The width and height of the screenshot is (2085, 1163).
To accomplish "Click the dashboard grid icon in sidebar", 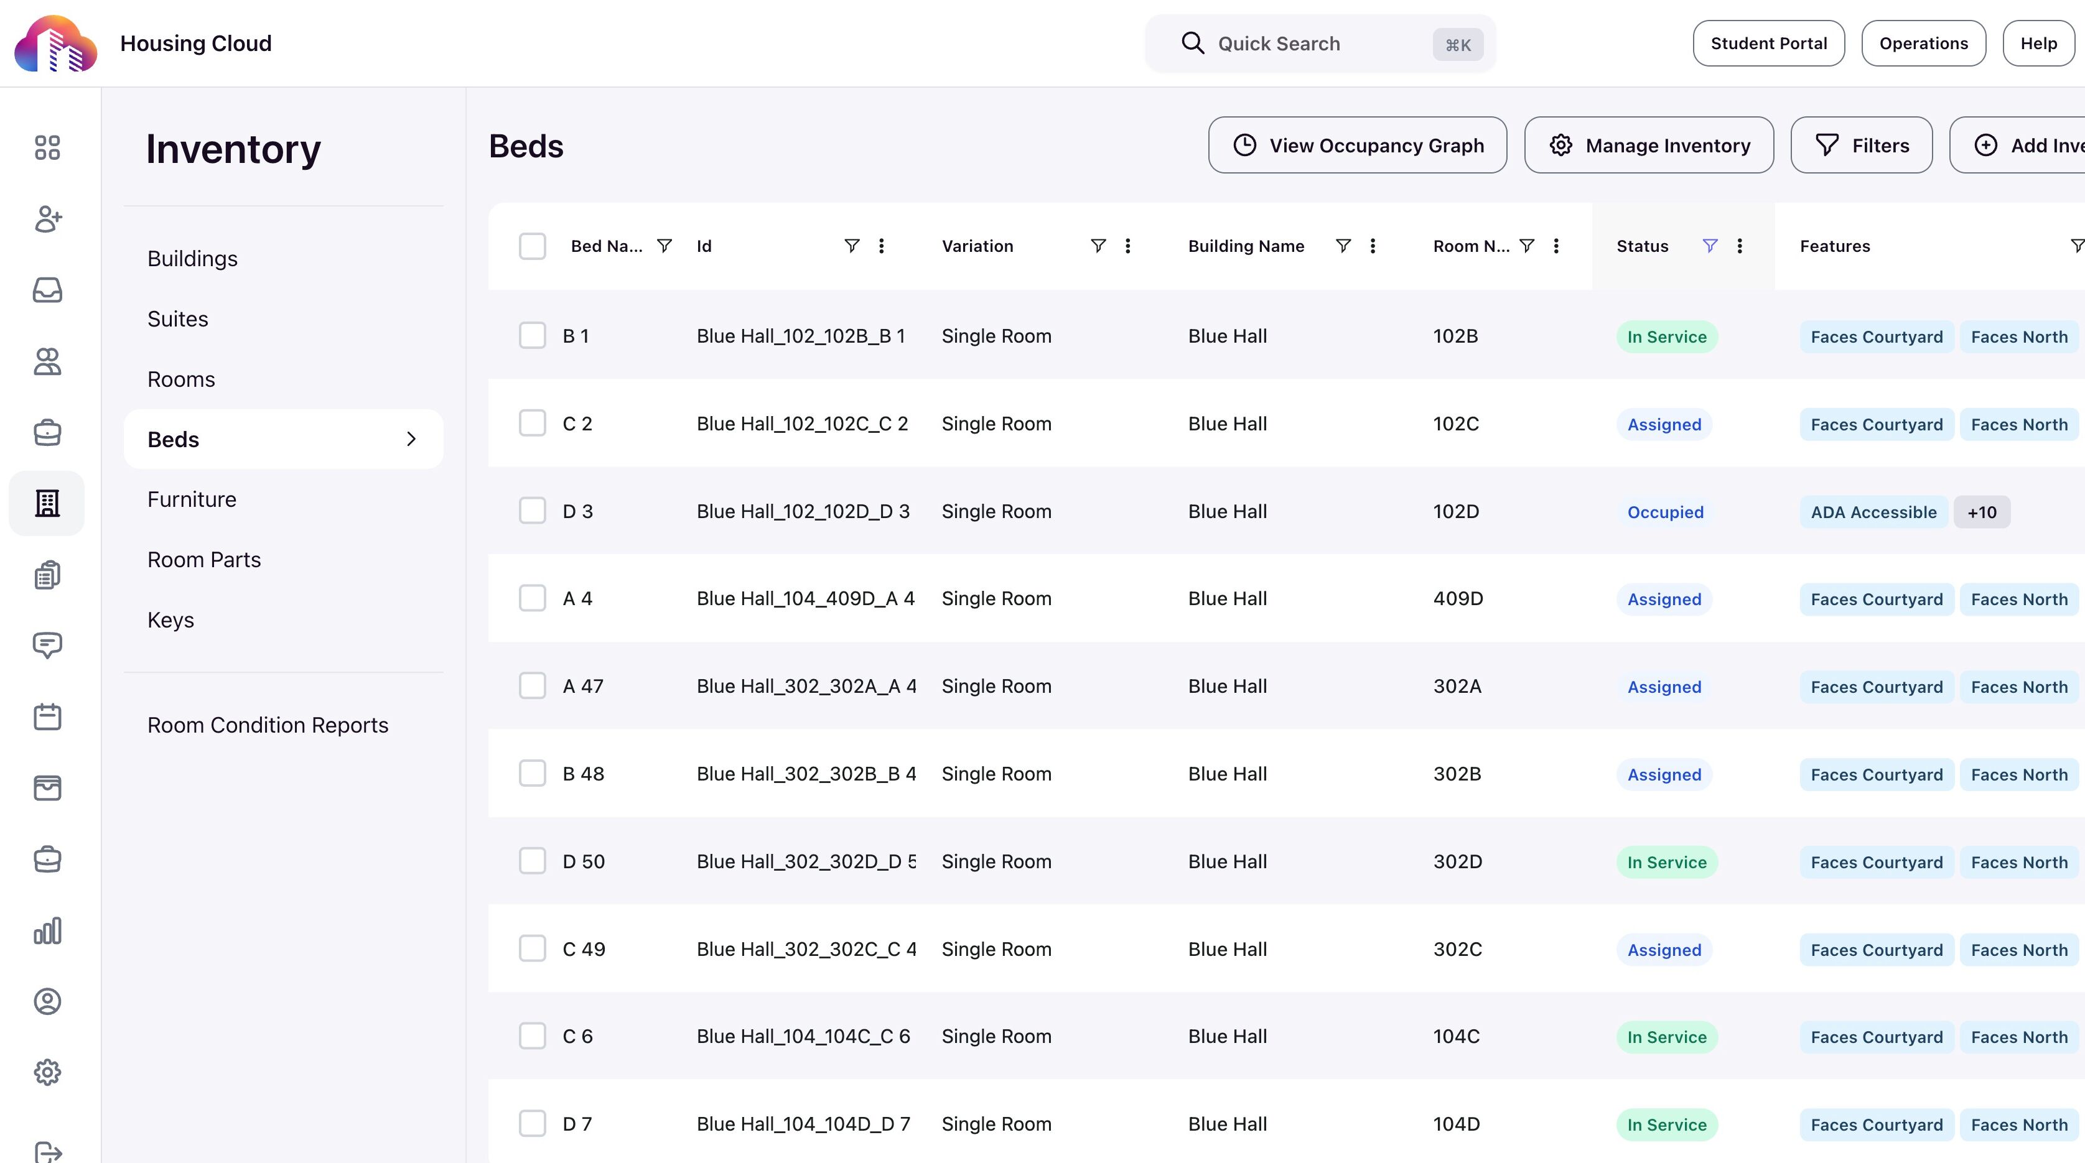I will [x=47, y=147].
